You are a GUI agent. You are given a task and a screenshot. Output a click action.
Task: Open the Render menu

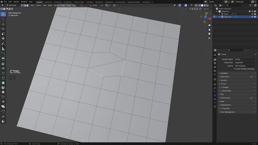pyautogui.click(x=16, y=2)
